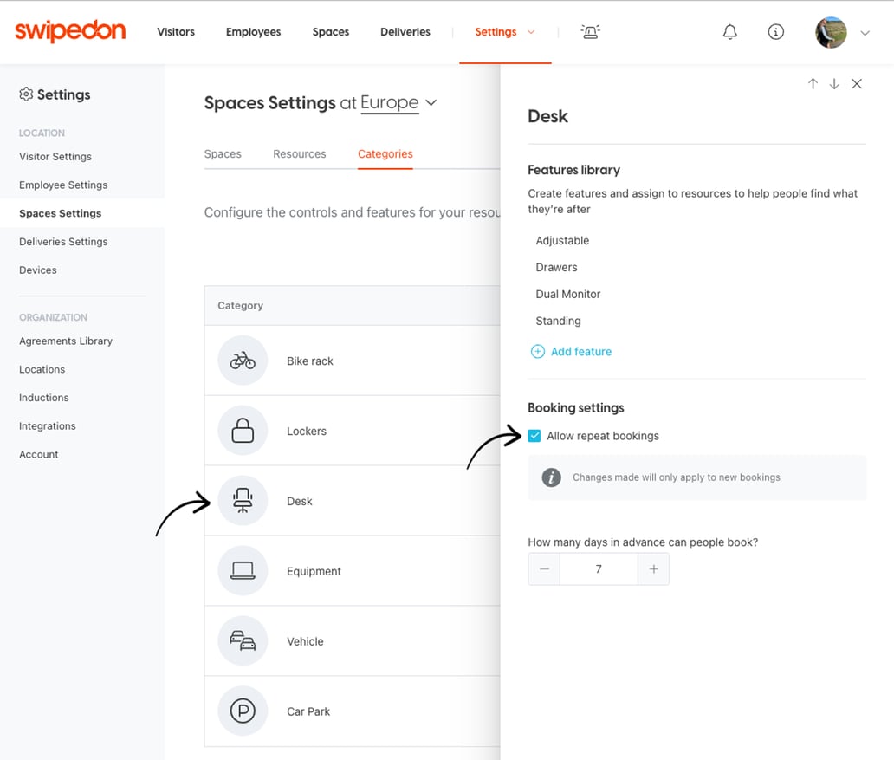This screenshot has height=760, width=894.
Task: Click the alarm bell deliveries icon in navbar
Action: [590, 31]
